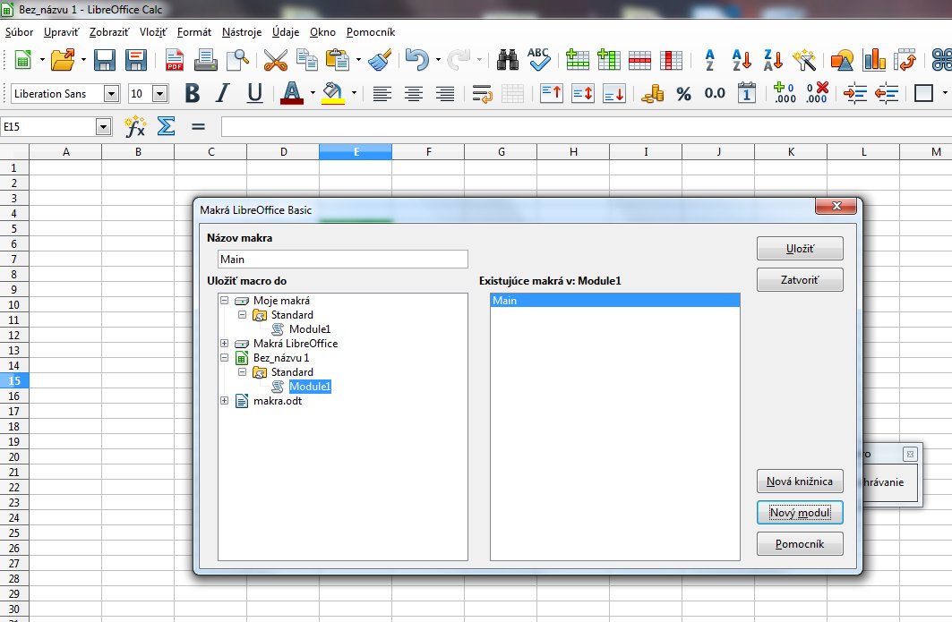Image resolution: width=952 pixels, height=622 pixels.
Task: Copy selection icon in toolbar
Action: 306,60
